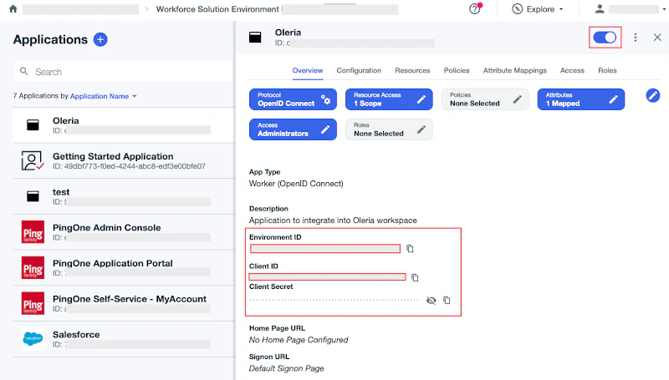Select Salesforce application row
Screen dimensions: 669x380
(x=124, y=339)
